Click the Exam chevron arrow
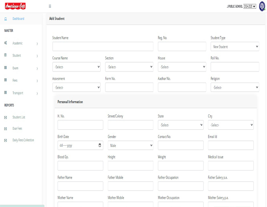 [x=37, y=68]
